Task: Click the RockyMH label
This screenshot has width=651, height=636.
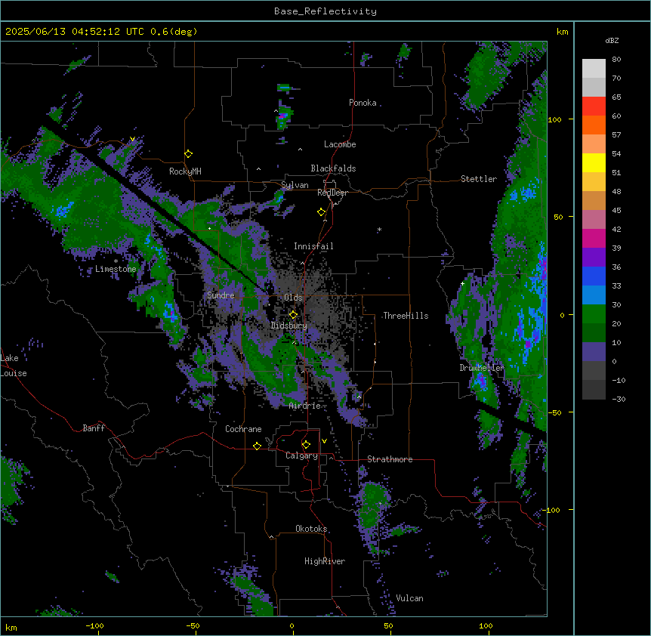Action: pyautogui.click(x=185, y=171)
